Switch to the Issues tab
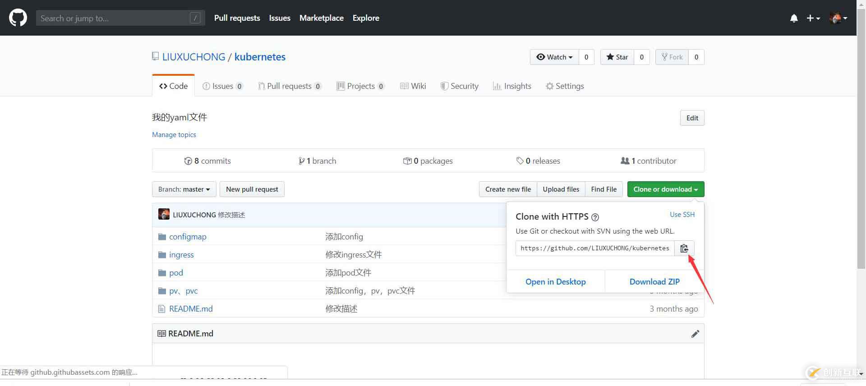Screen dimensions: 866x386 click(222, 86)
